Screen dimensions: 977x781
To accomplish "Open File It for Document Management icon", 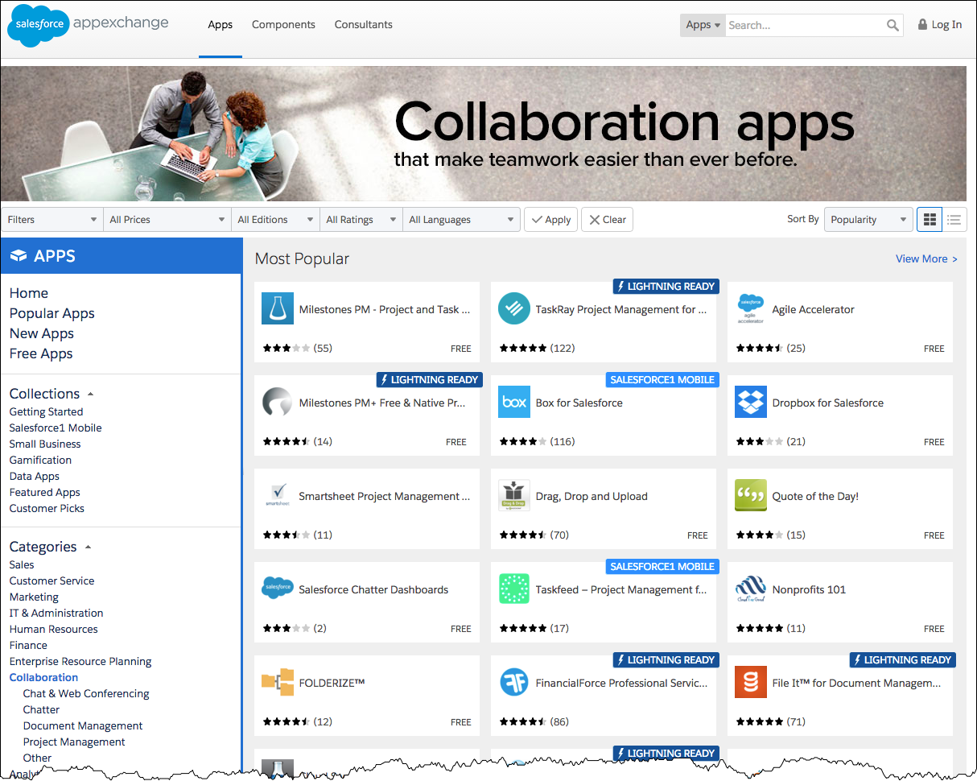I will tap(751, 683).
